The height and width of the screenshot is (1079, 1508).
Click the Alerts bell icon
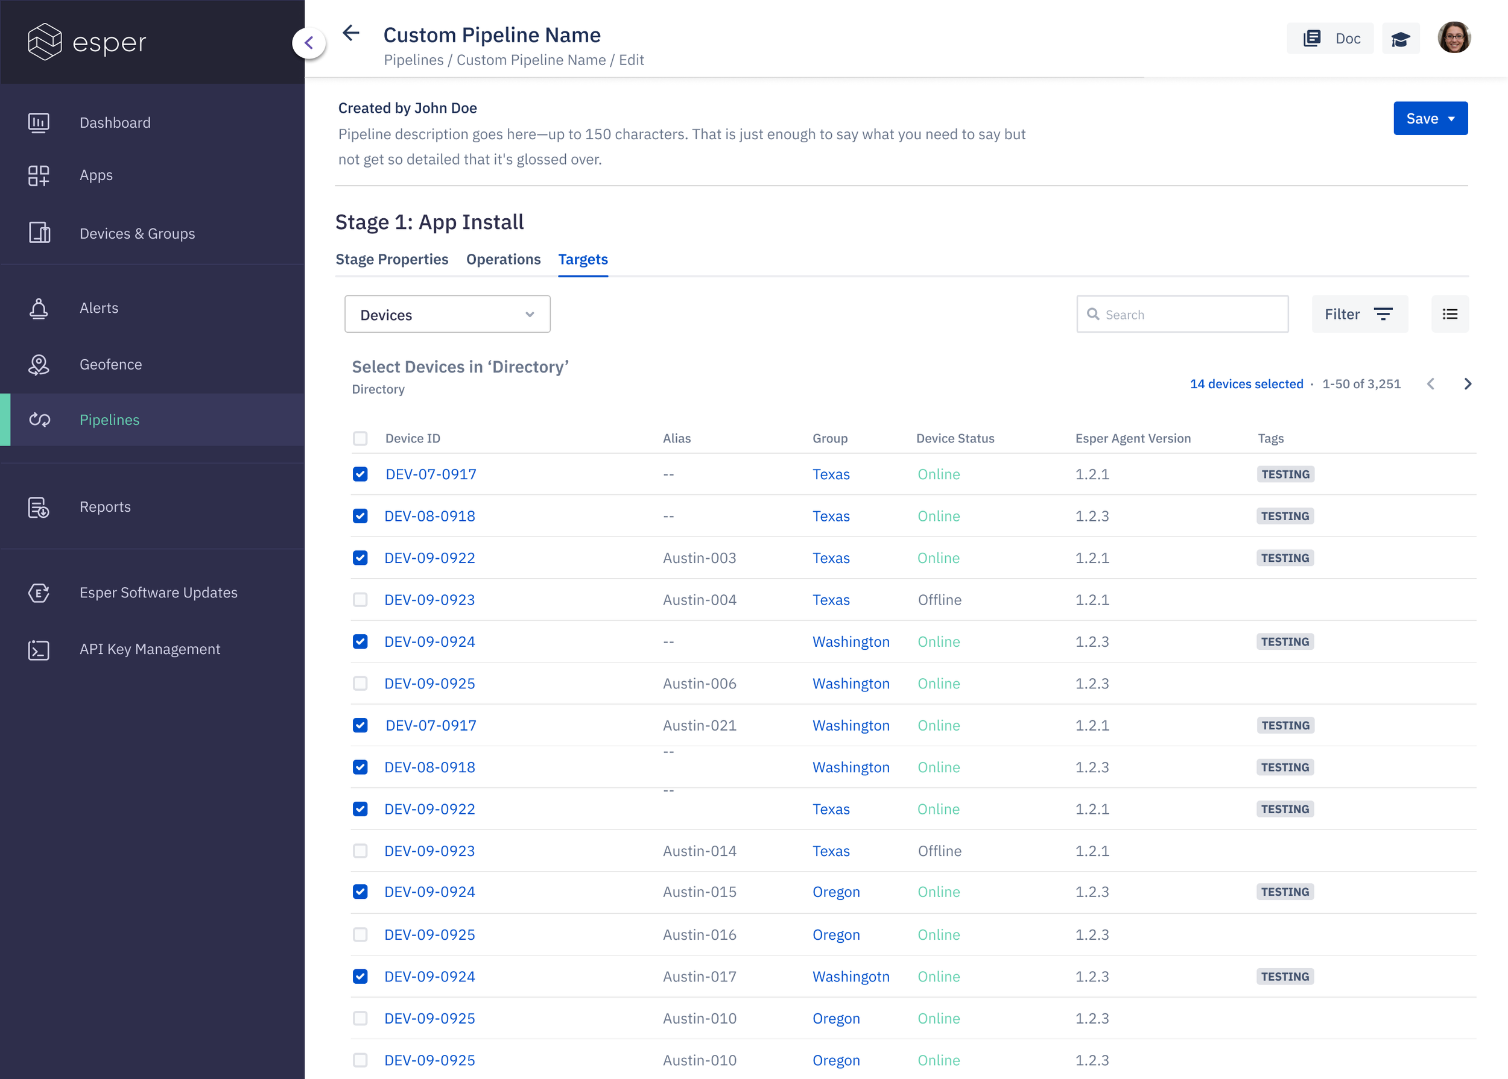pyautogui.click(x=39, y=308)
